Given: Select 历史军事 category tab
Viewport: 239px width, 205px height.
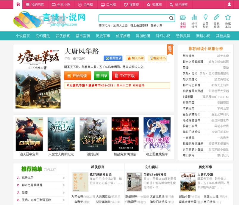Looking at the screenshot, I should (103, 36).
